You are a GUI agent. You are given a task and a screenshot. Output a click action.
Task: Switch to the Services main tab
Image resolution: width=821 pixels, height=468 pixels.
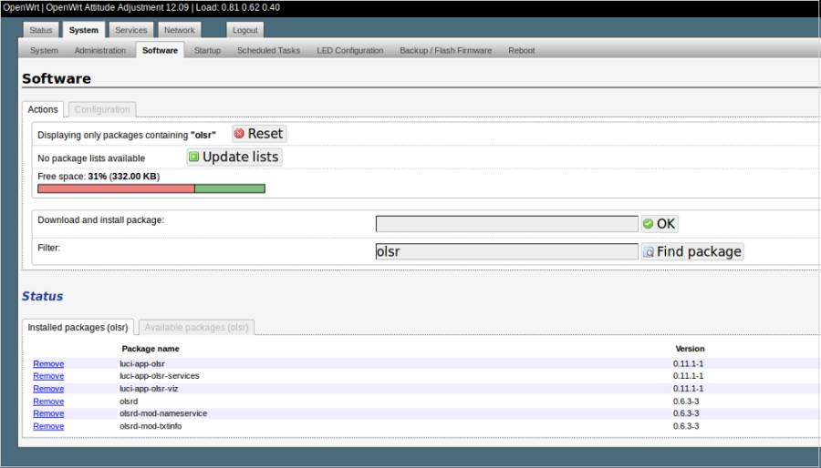click(x=130, y=30)
